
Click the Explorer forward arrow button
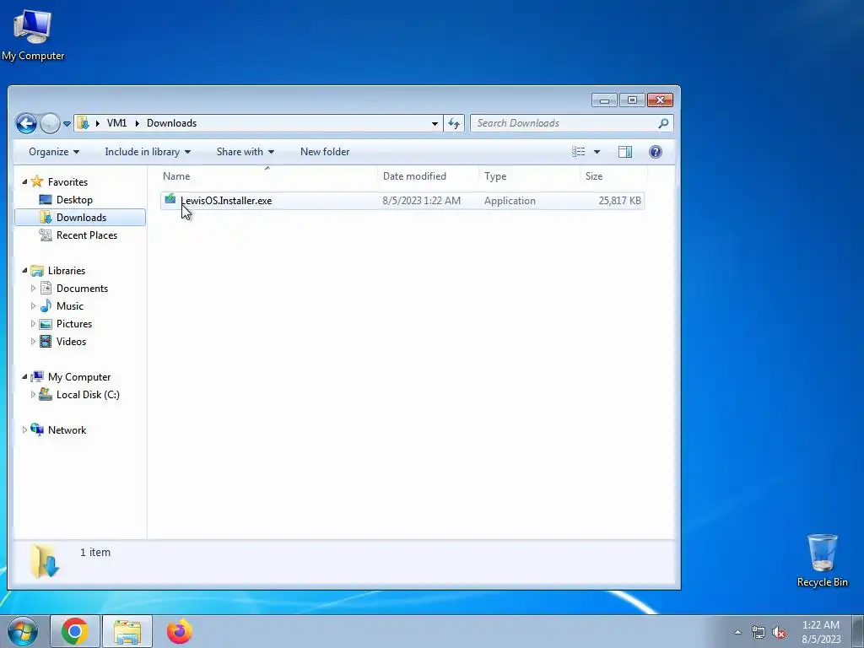coord(50,123)
